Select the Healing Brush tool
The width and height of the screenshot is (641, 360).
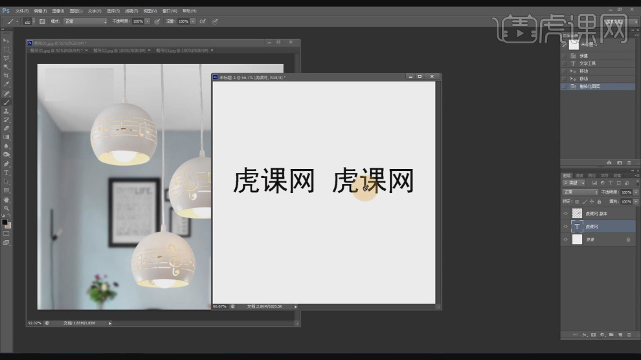pos(6,94)
